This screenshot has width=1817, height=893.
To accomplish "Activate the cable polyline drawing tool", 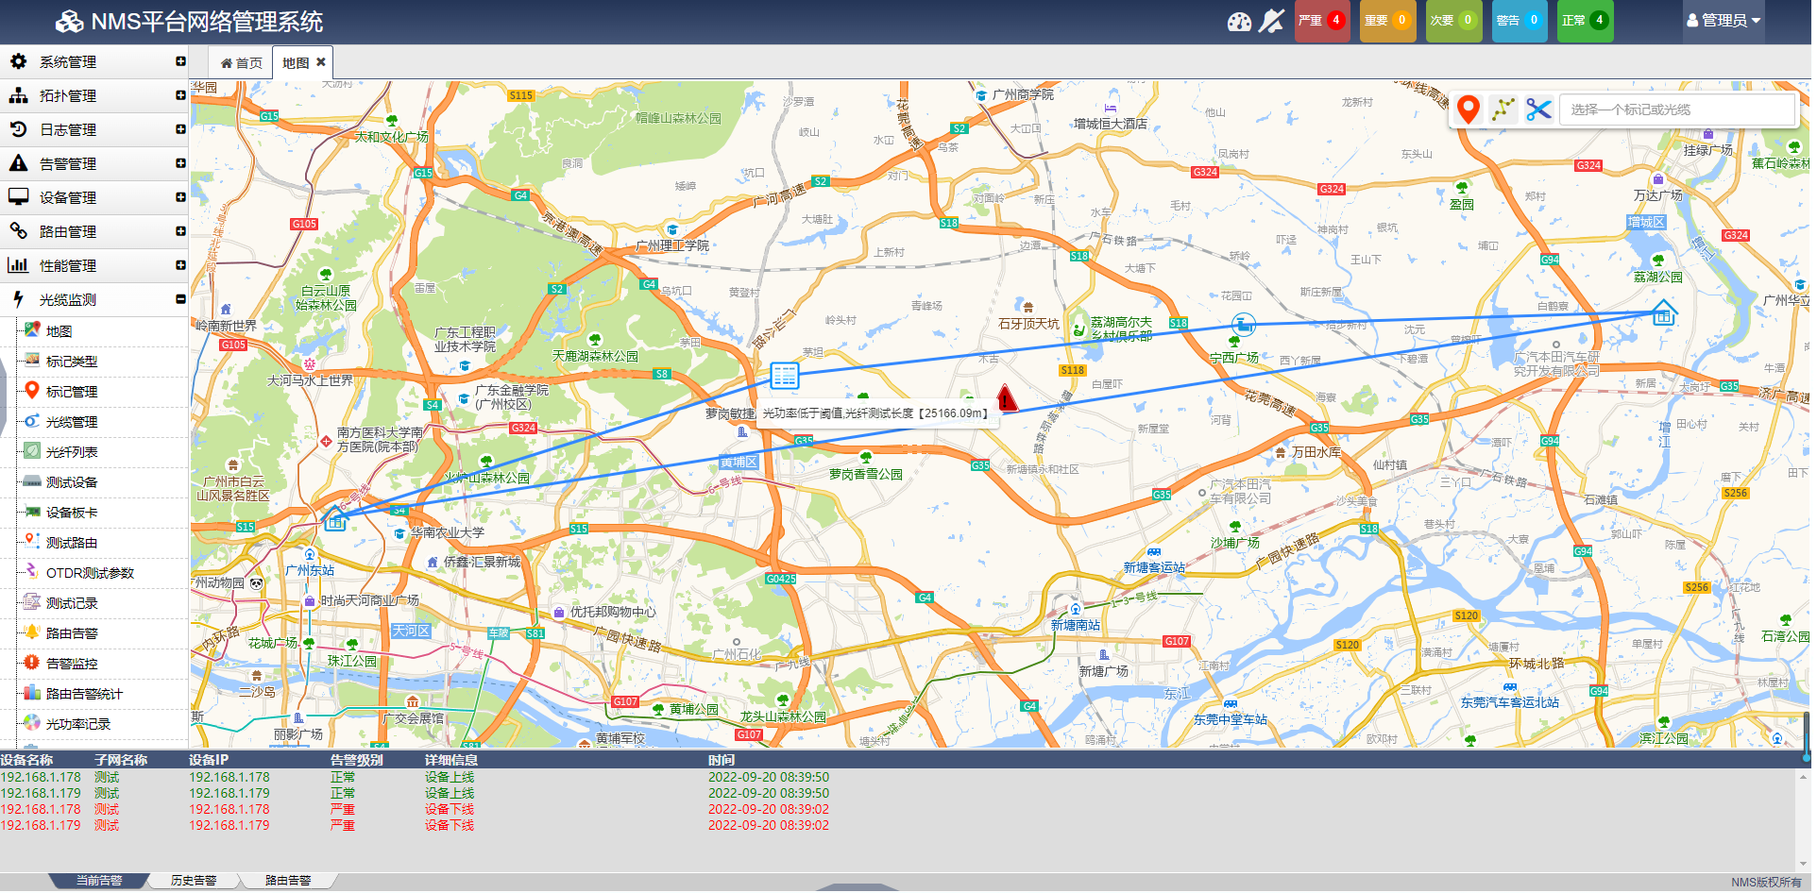I will [x=1503, y=110].
